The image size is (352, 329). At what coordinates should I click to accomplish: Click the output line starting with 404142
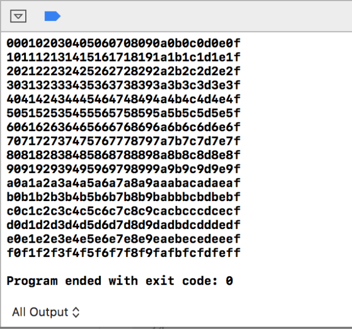pos(123,99)
